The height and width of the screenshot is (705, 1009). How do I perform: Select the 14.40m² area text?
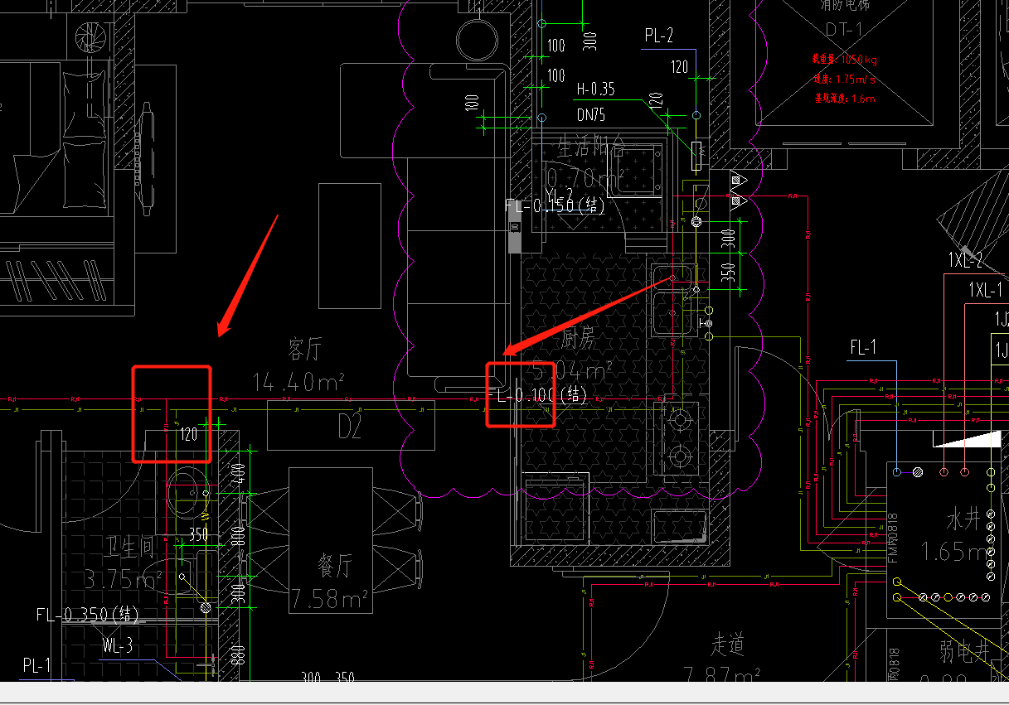pos(298,382)
